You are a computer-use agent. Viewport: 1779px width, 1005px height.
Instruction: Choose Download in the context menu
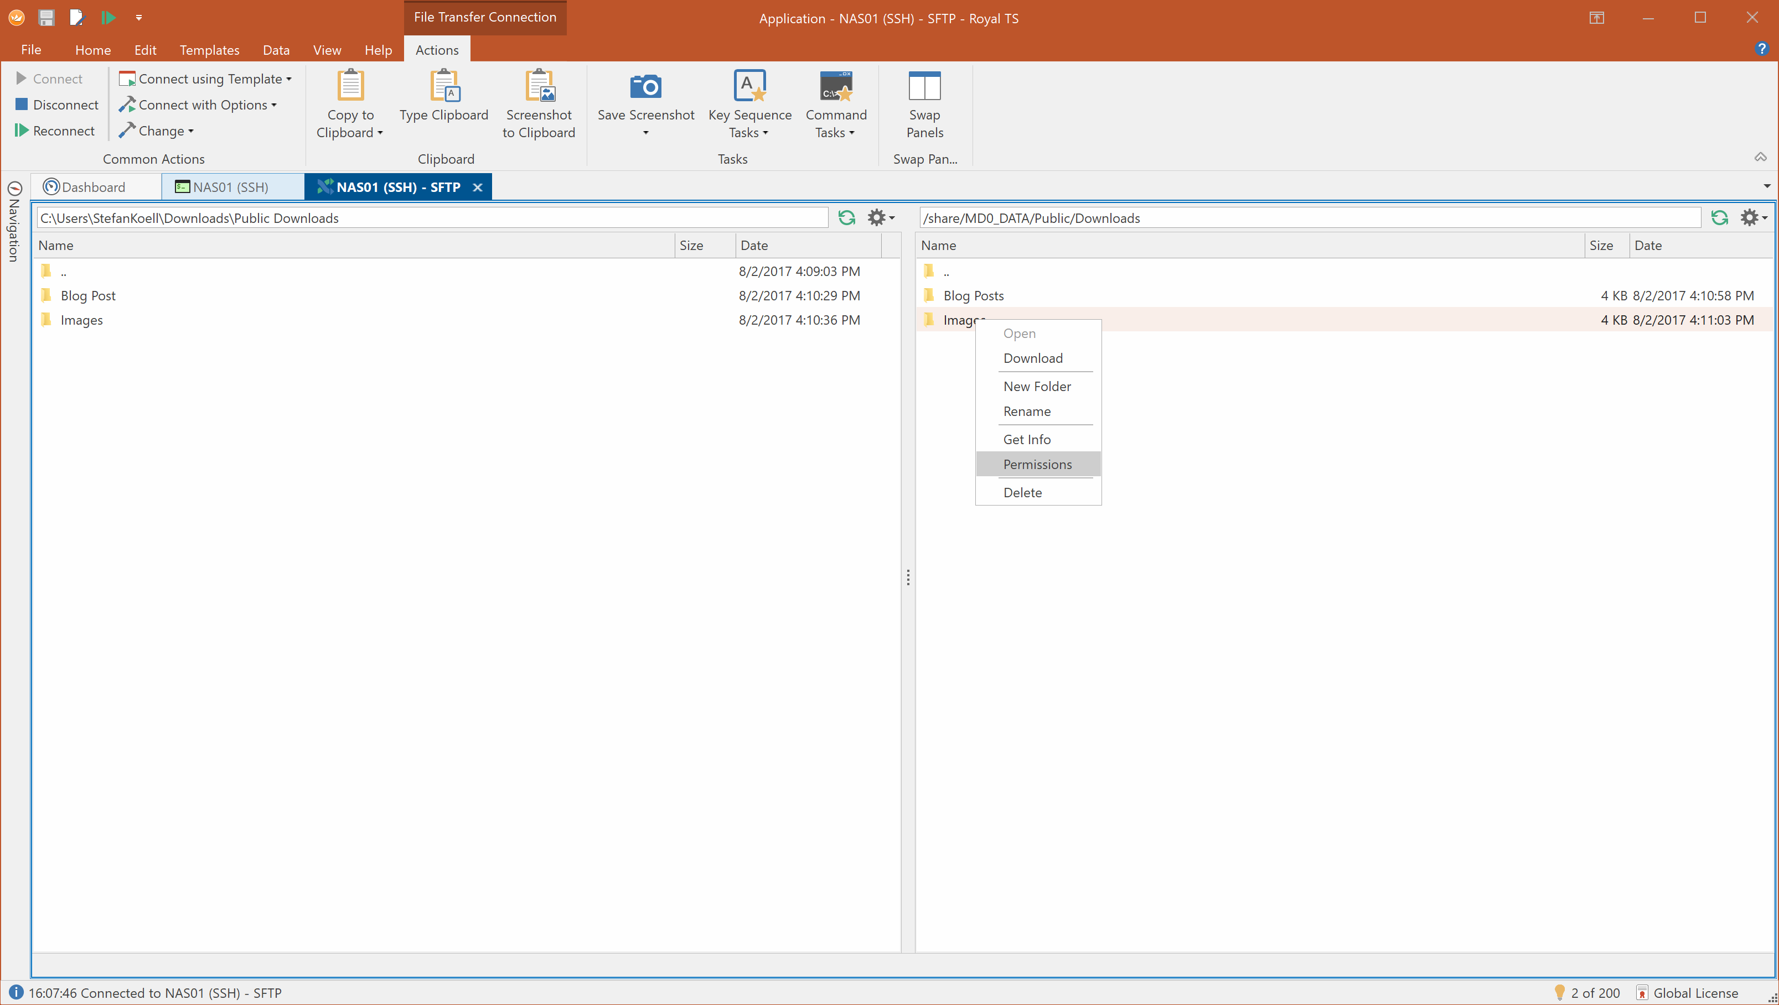coord(1038,358)
